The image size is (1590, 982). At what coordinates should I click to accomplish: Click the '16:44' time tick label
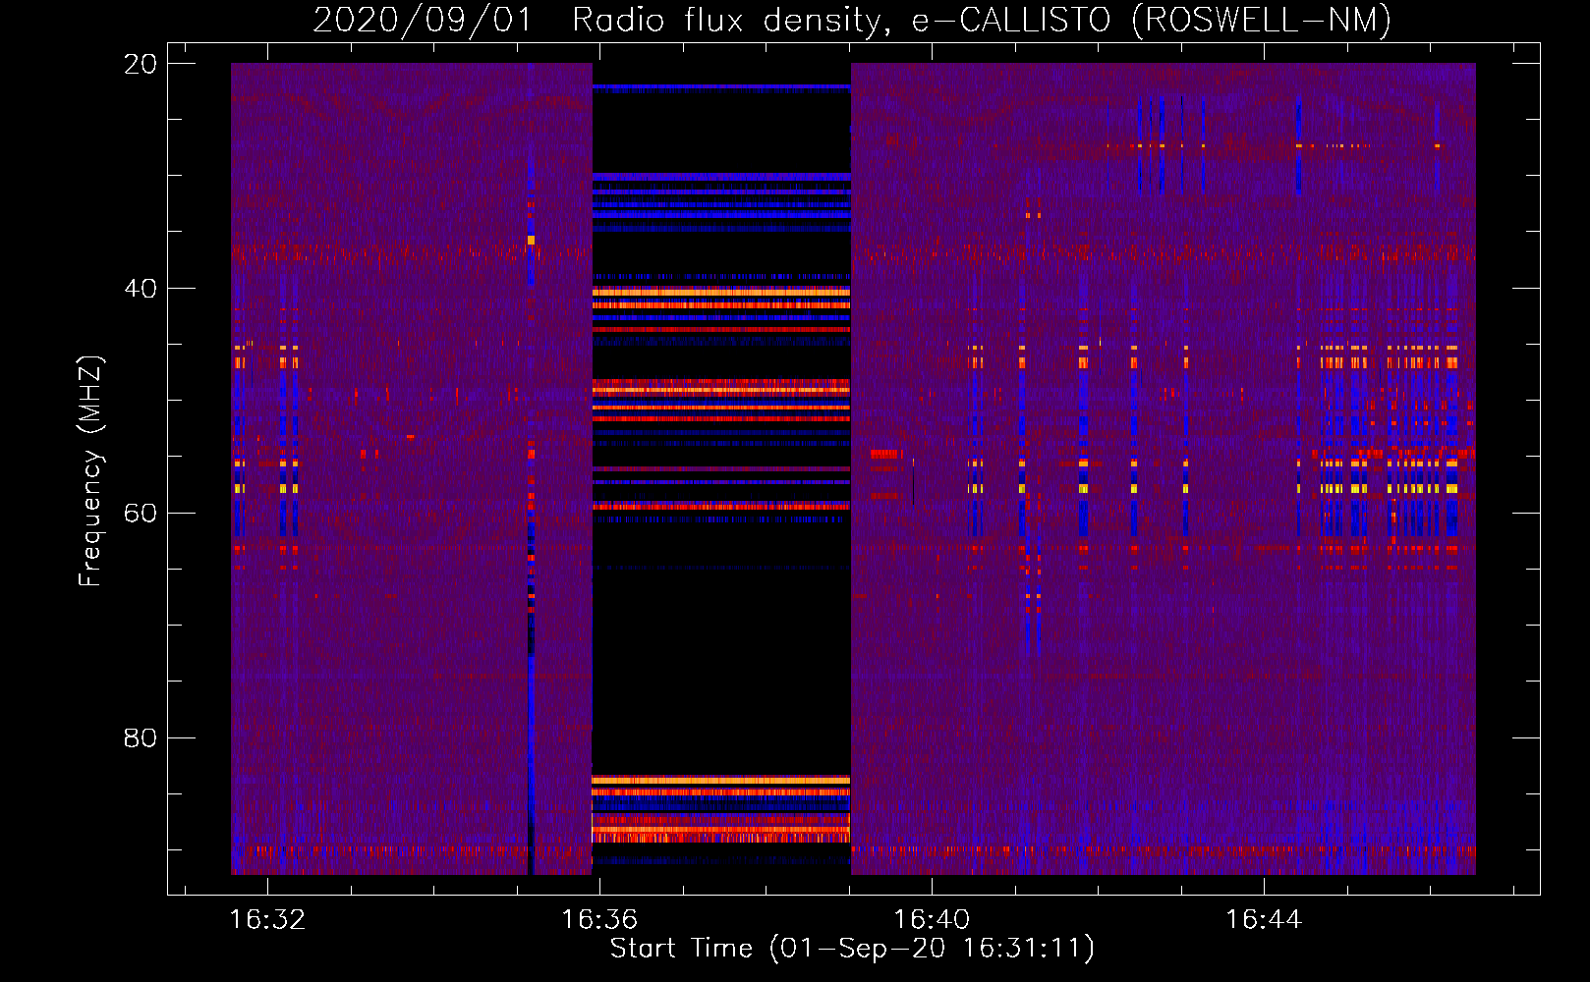[1264, 920]
